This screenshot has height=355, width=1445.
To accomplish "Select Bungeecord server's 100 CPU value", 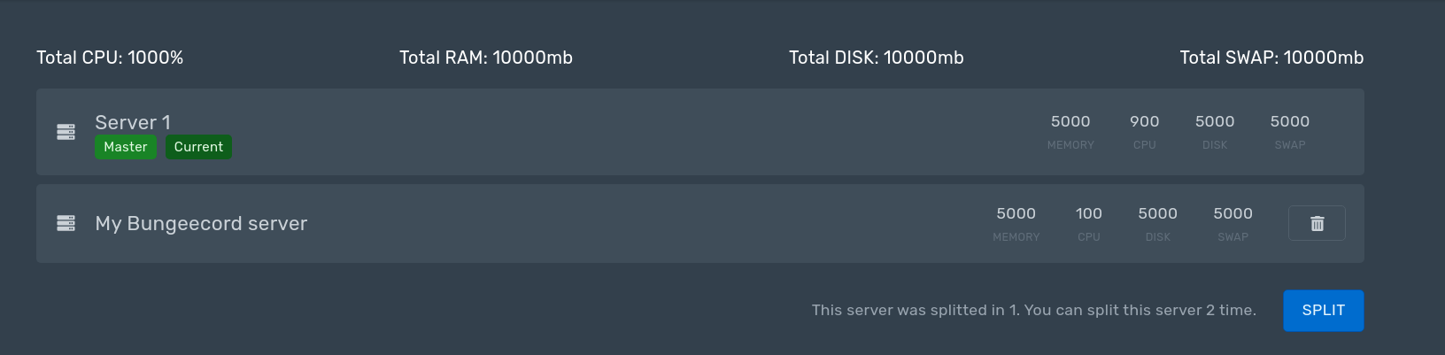I will point(1089,213).
